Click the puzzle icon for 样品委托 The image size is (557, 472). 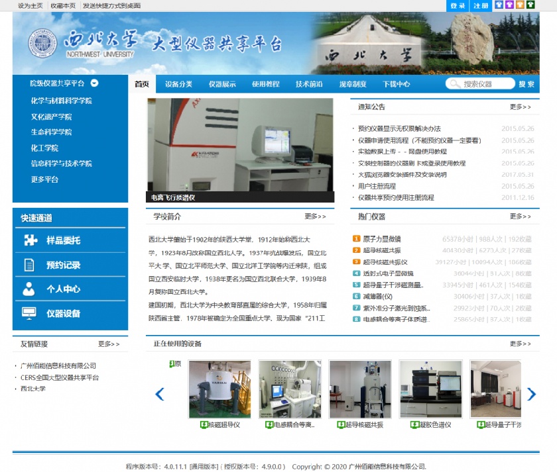pos(30,240)
